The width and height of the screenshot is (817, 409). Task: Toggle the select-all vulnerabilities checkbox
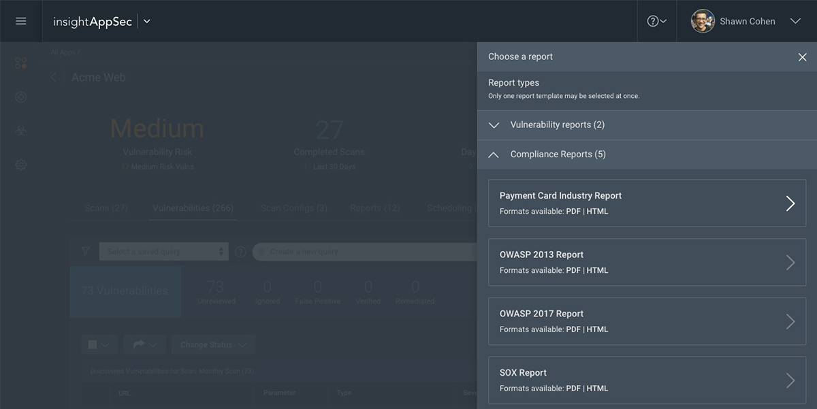[x=93, y=345]
